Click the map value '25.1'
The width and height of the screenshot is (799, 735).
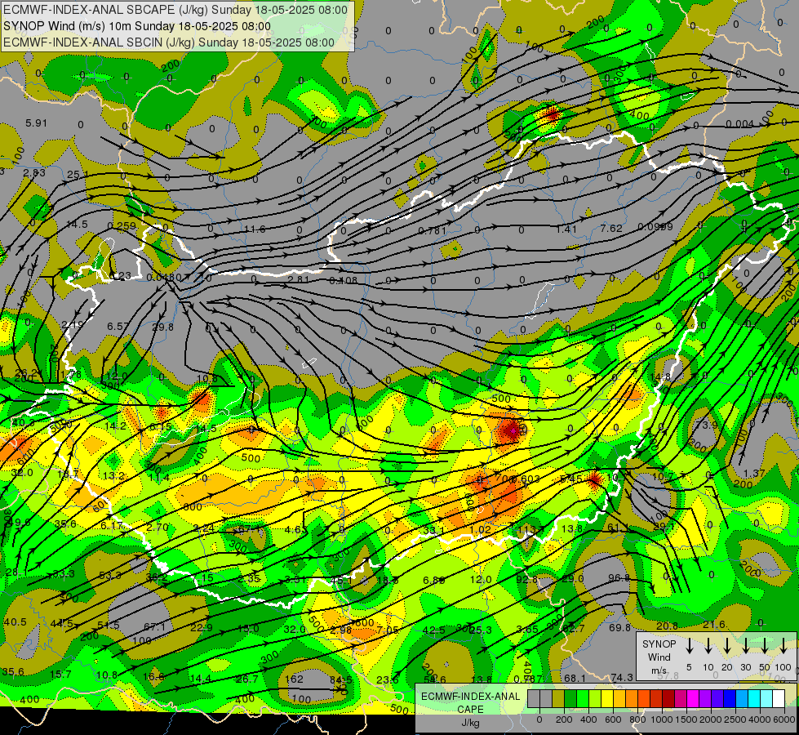pos(78,175)
